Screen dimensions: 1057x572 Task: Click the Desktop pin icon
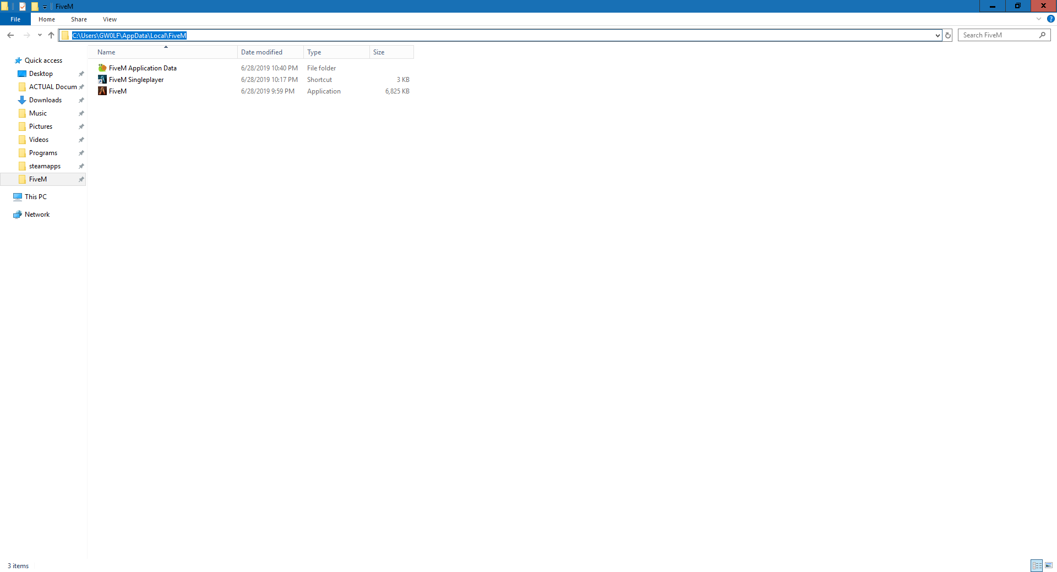(81, 74)
